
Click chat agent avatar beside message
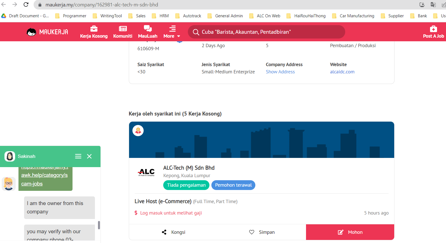click(x=9, y=184)
